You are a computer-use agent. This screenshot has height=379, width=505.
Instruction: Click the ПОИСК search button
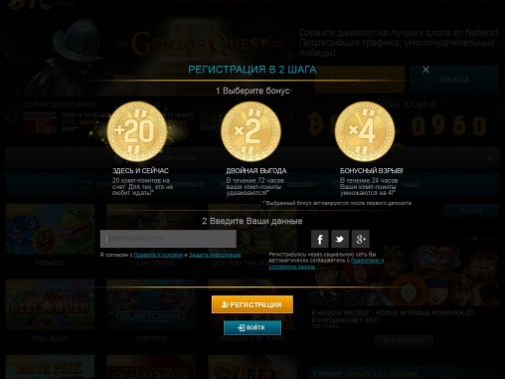pos(471,211)
